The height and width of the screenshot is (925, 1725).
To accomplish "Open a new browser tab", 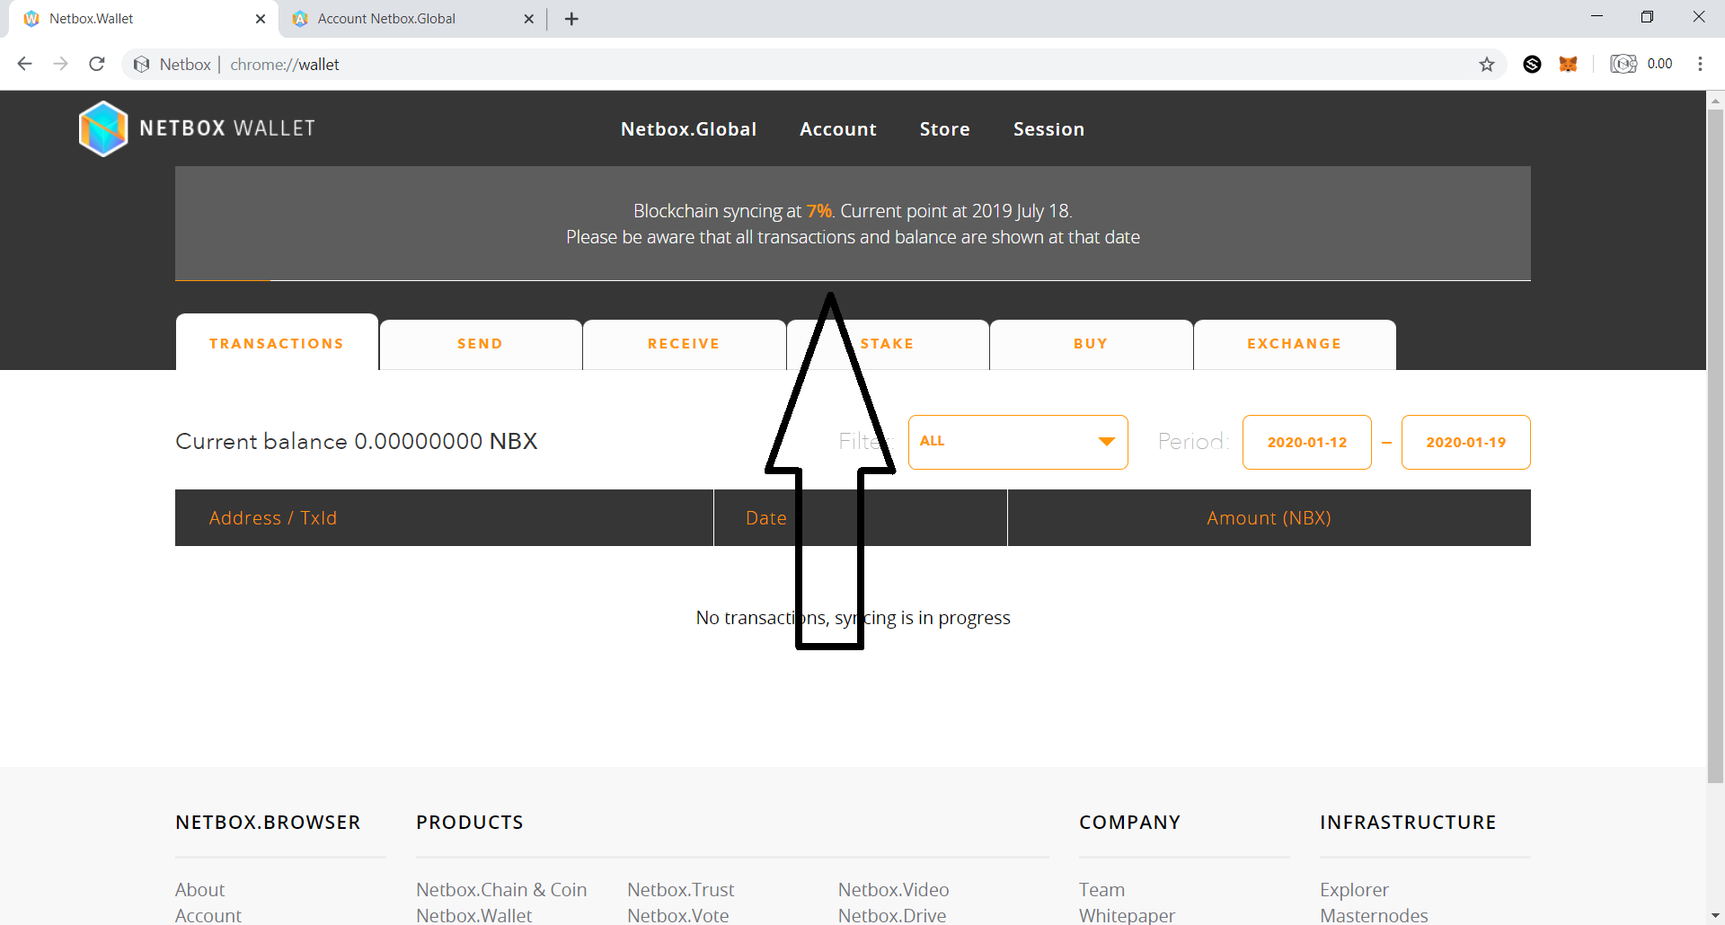I will click(571, 19).
